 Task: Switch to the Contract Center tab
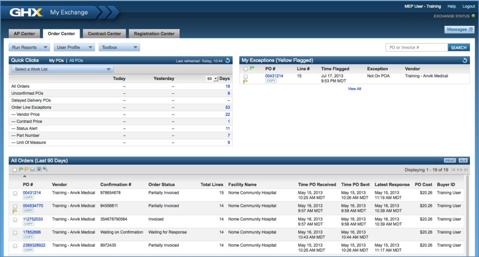(x=104, y=34)
